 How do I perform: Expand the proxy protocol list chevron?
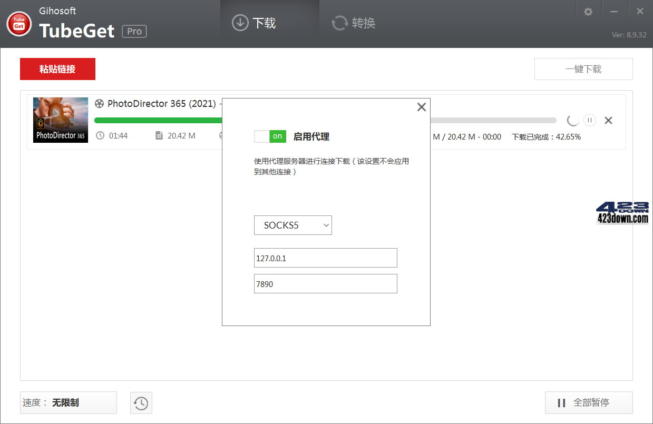coord(325,225)
